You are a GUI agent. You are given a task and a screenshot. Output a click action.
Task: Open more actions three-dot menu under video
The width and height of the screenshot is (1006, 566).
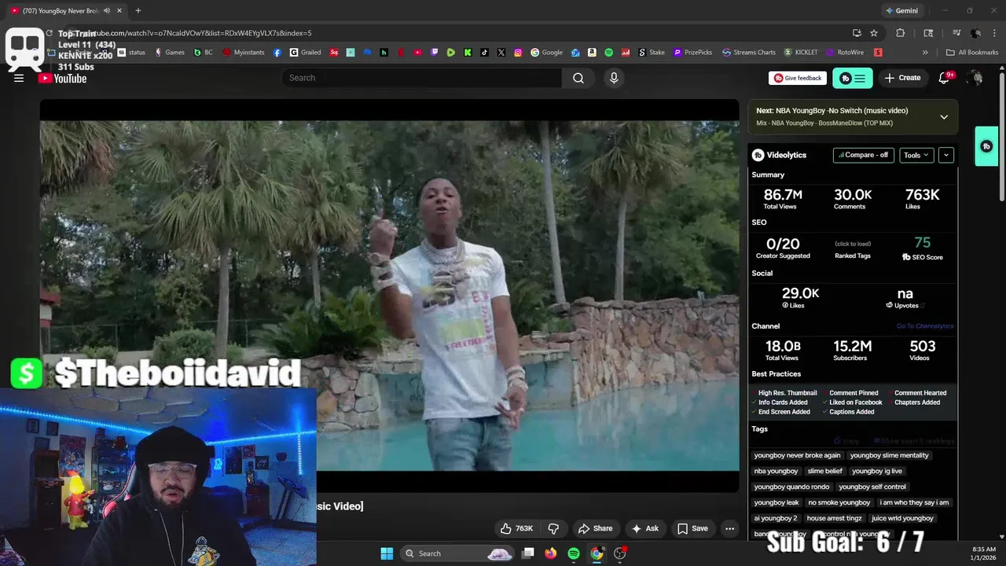729,528
